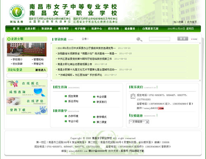Open news item about 中共江西省委党校

click(84, 59)
